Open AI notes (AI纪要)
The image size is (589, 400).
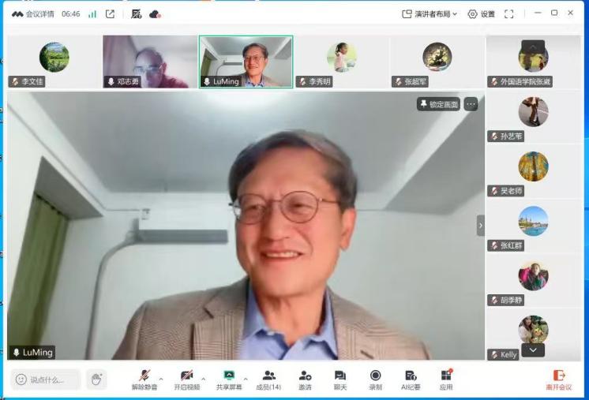(411, 379)
